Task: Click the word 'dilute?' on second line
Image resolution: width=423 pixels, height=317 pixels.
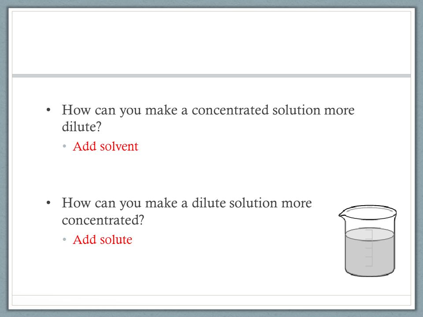Action: (82, 127)
